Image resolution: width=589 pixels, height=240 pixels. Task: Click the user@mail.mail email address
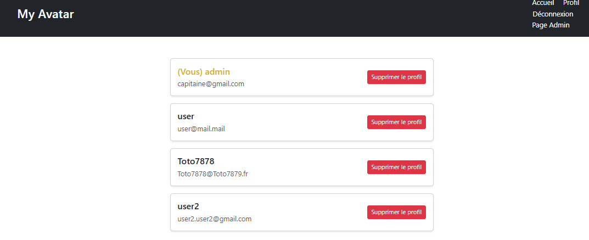pos(201,129)
